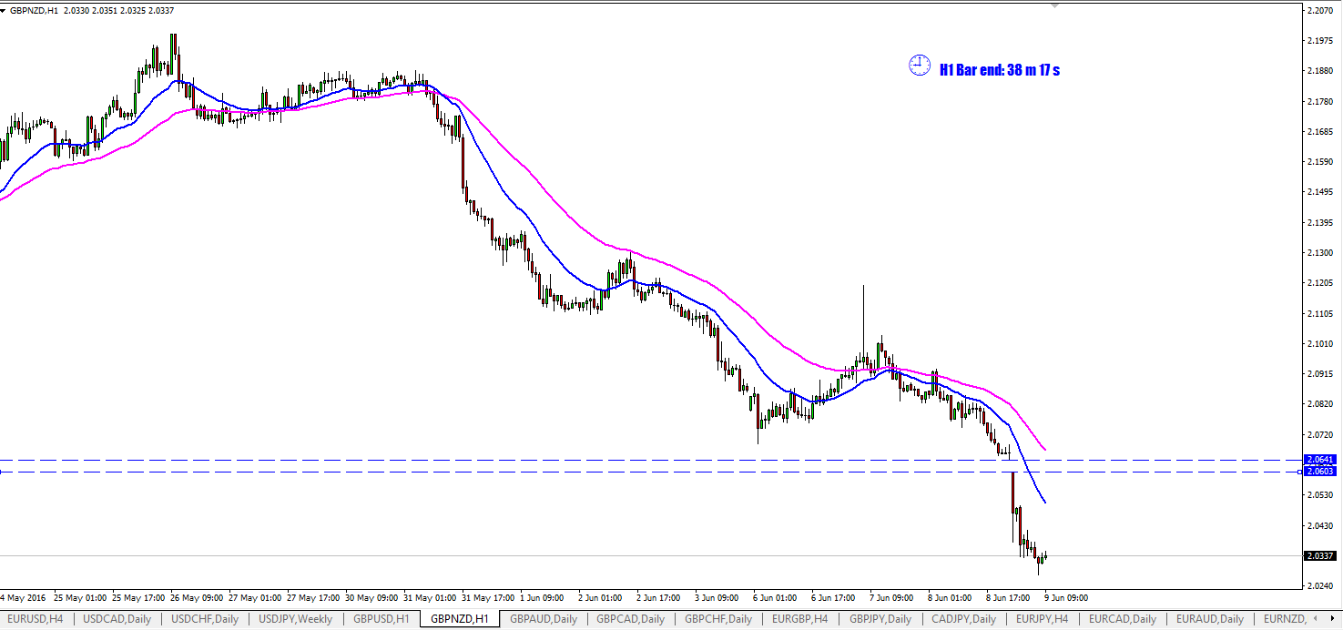Image resolution: width=1343 pixels, height=630 pixels.
Task: Click the blue clock icon on the chart
Action: click(x=920, y=66)
